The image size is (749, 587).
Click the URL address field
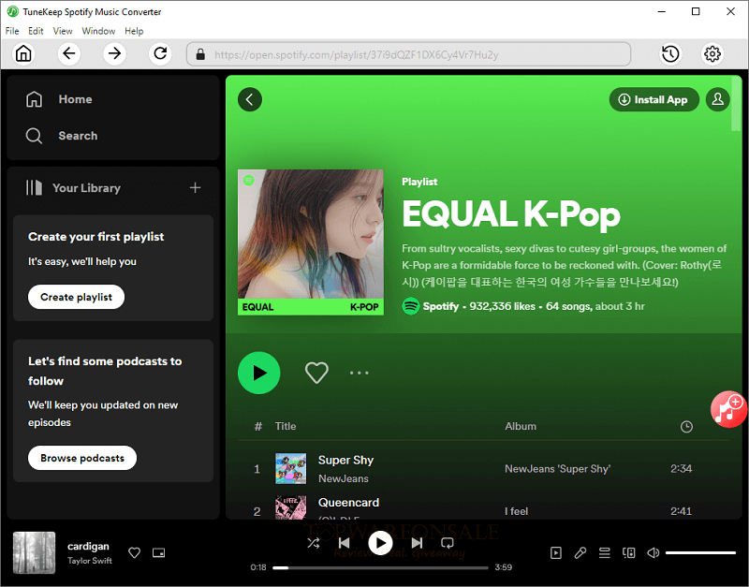(408, 54)
